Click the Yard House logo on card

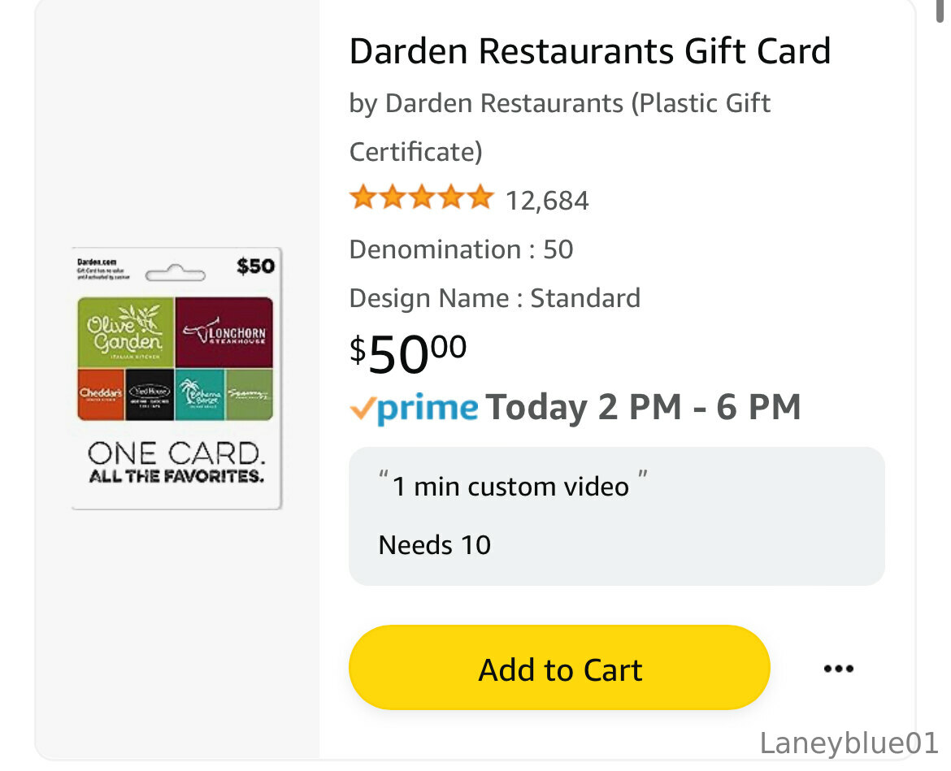tap(150, 395)
